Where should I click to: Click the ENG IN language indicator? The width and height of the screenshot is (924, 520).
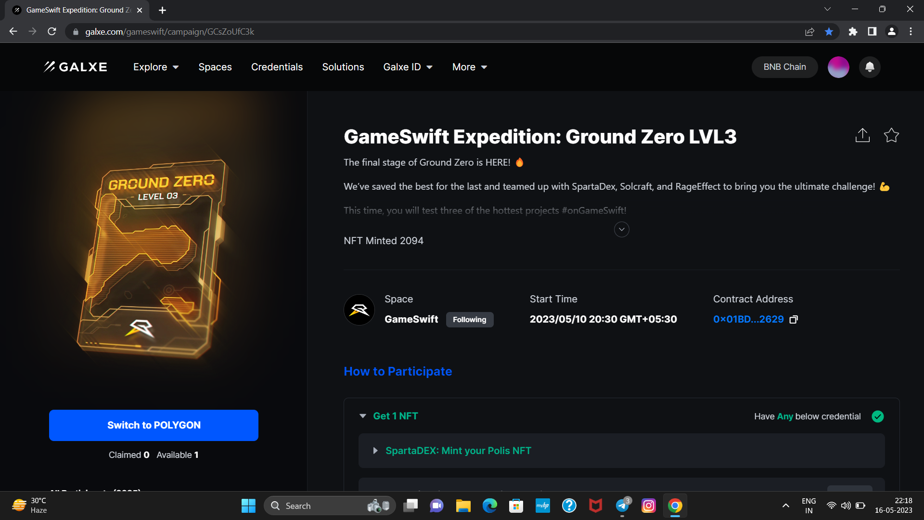coord(809,506)
